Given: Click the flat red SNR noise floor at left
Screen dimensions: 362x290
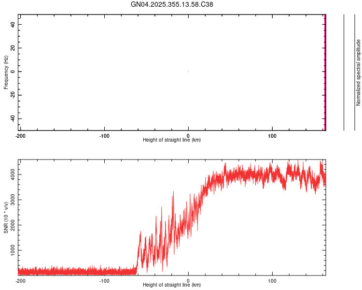Looking at the screenshot, I should pyautogui.click(x=72, y=271).
